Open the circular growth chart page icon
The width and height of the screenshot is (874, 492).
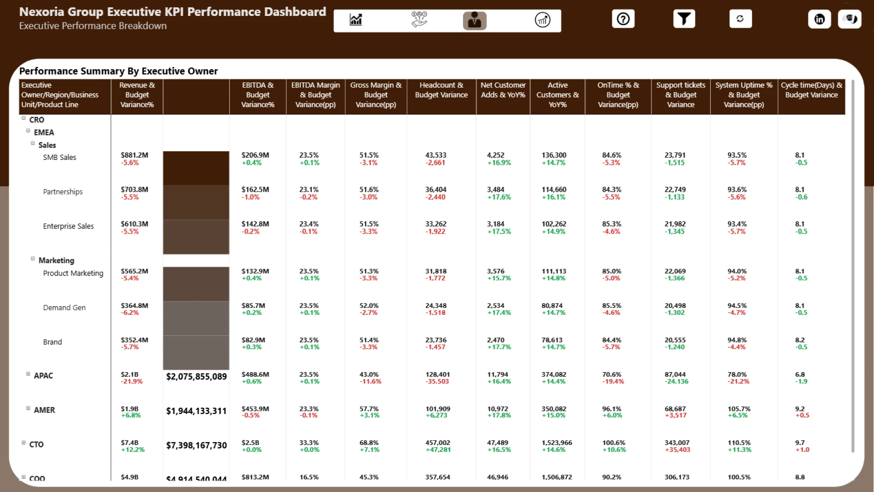pos(542,20)
